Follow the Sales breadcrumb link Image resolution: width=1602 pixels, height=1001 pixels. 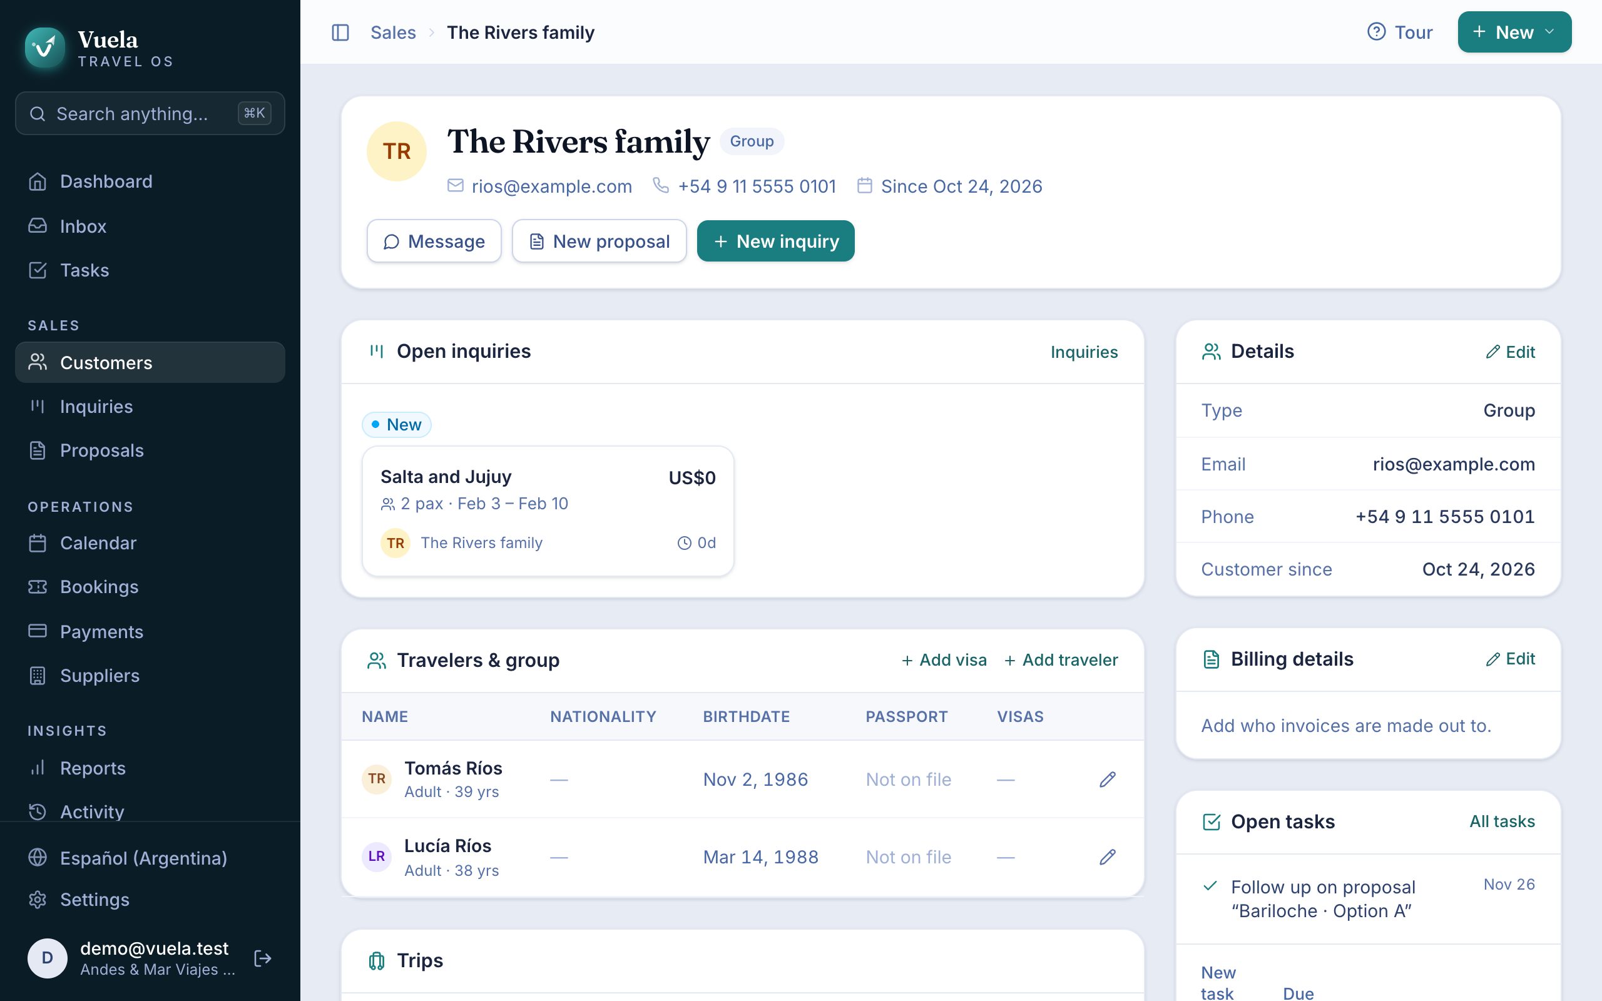coord(392,33)
